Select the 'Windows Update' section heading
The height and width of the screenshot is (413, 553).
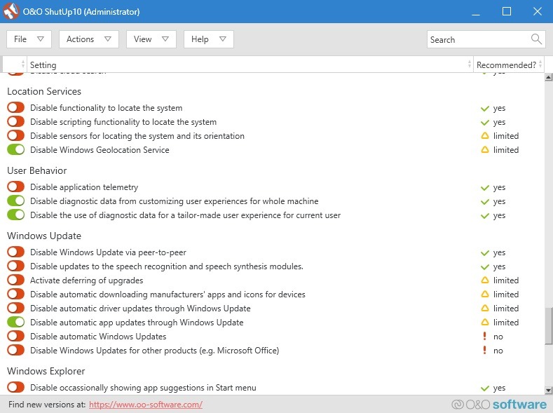pos(44,236)
